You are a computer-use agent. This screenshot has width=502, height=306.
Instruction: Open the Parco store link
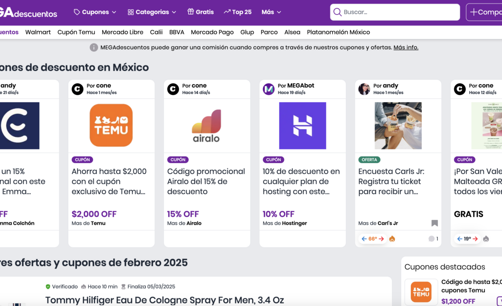pyautogui.click(x=269, y=32)
